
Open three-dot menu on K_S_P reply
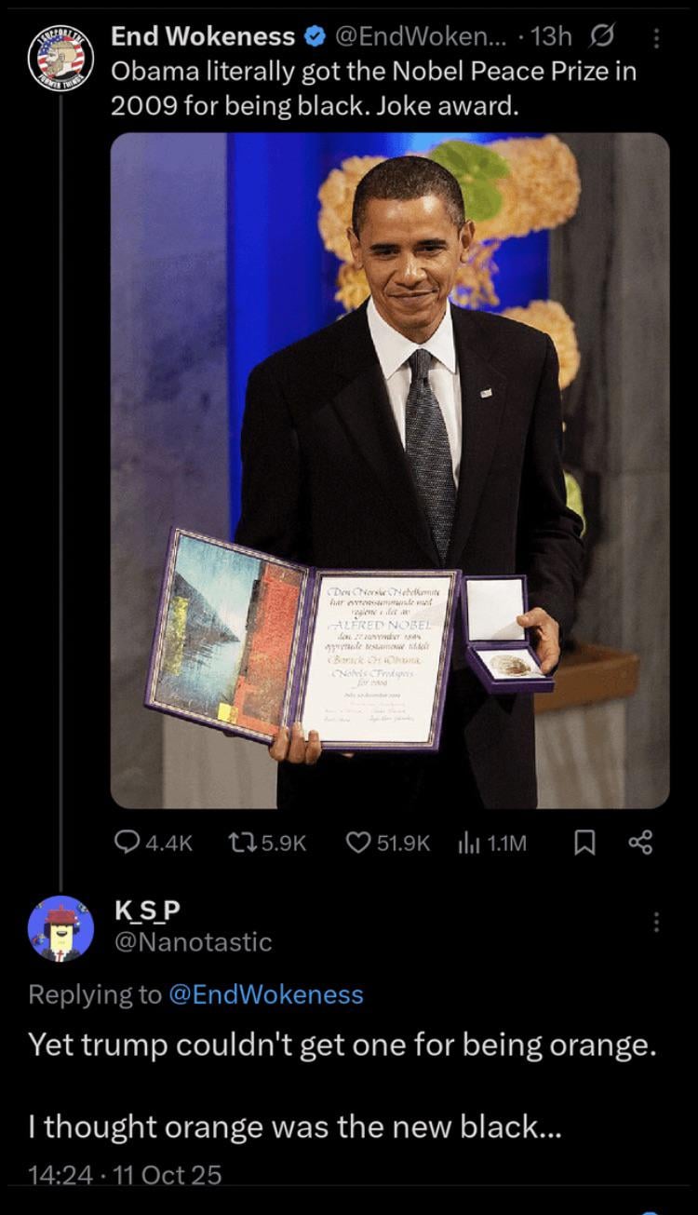tap(656, 922)
